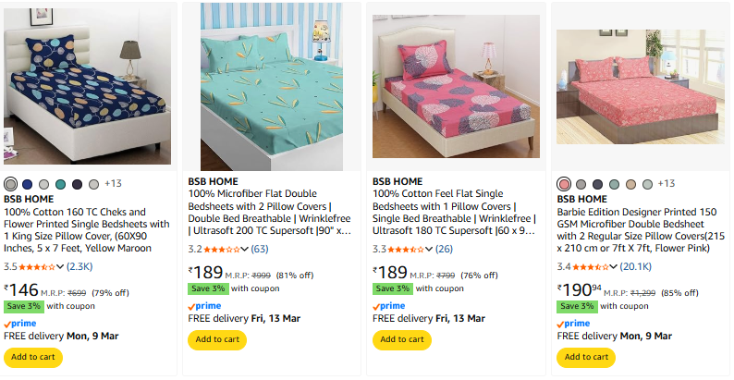Open the 2.3K reviews link

coord(80,266)
